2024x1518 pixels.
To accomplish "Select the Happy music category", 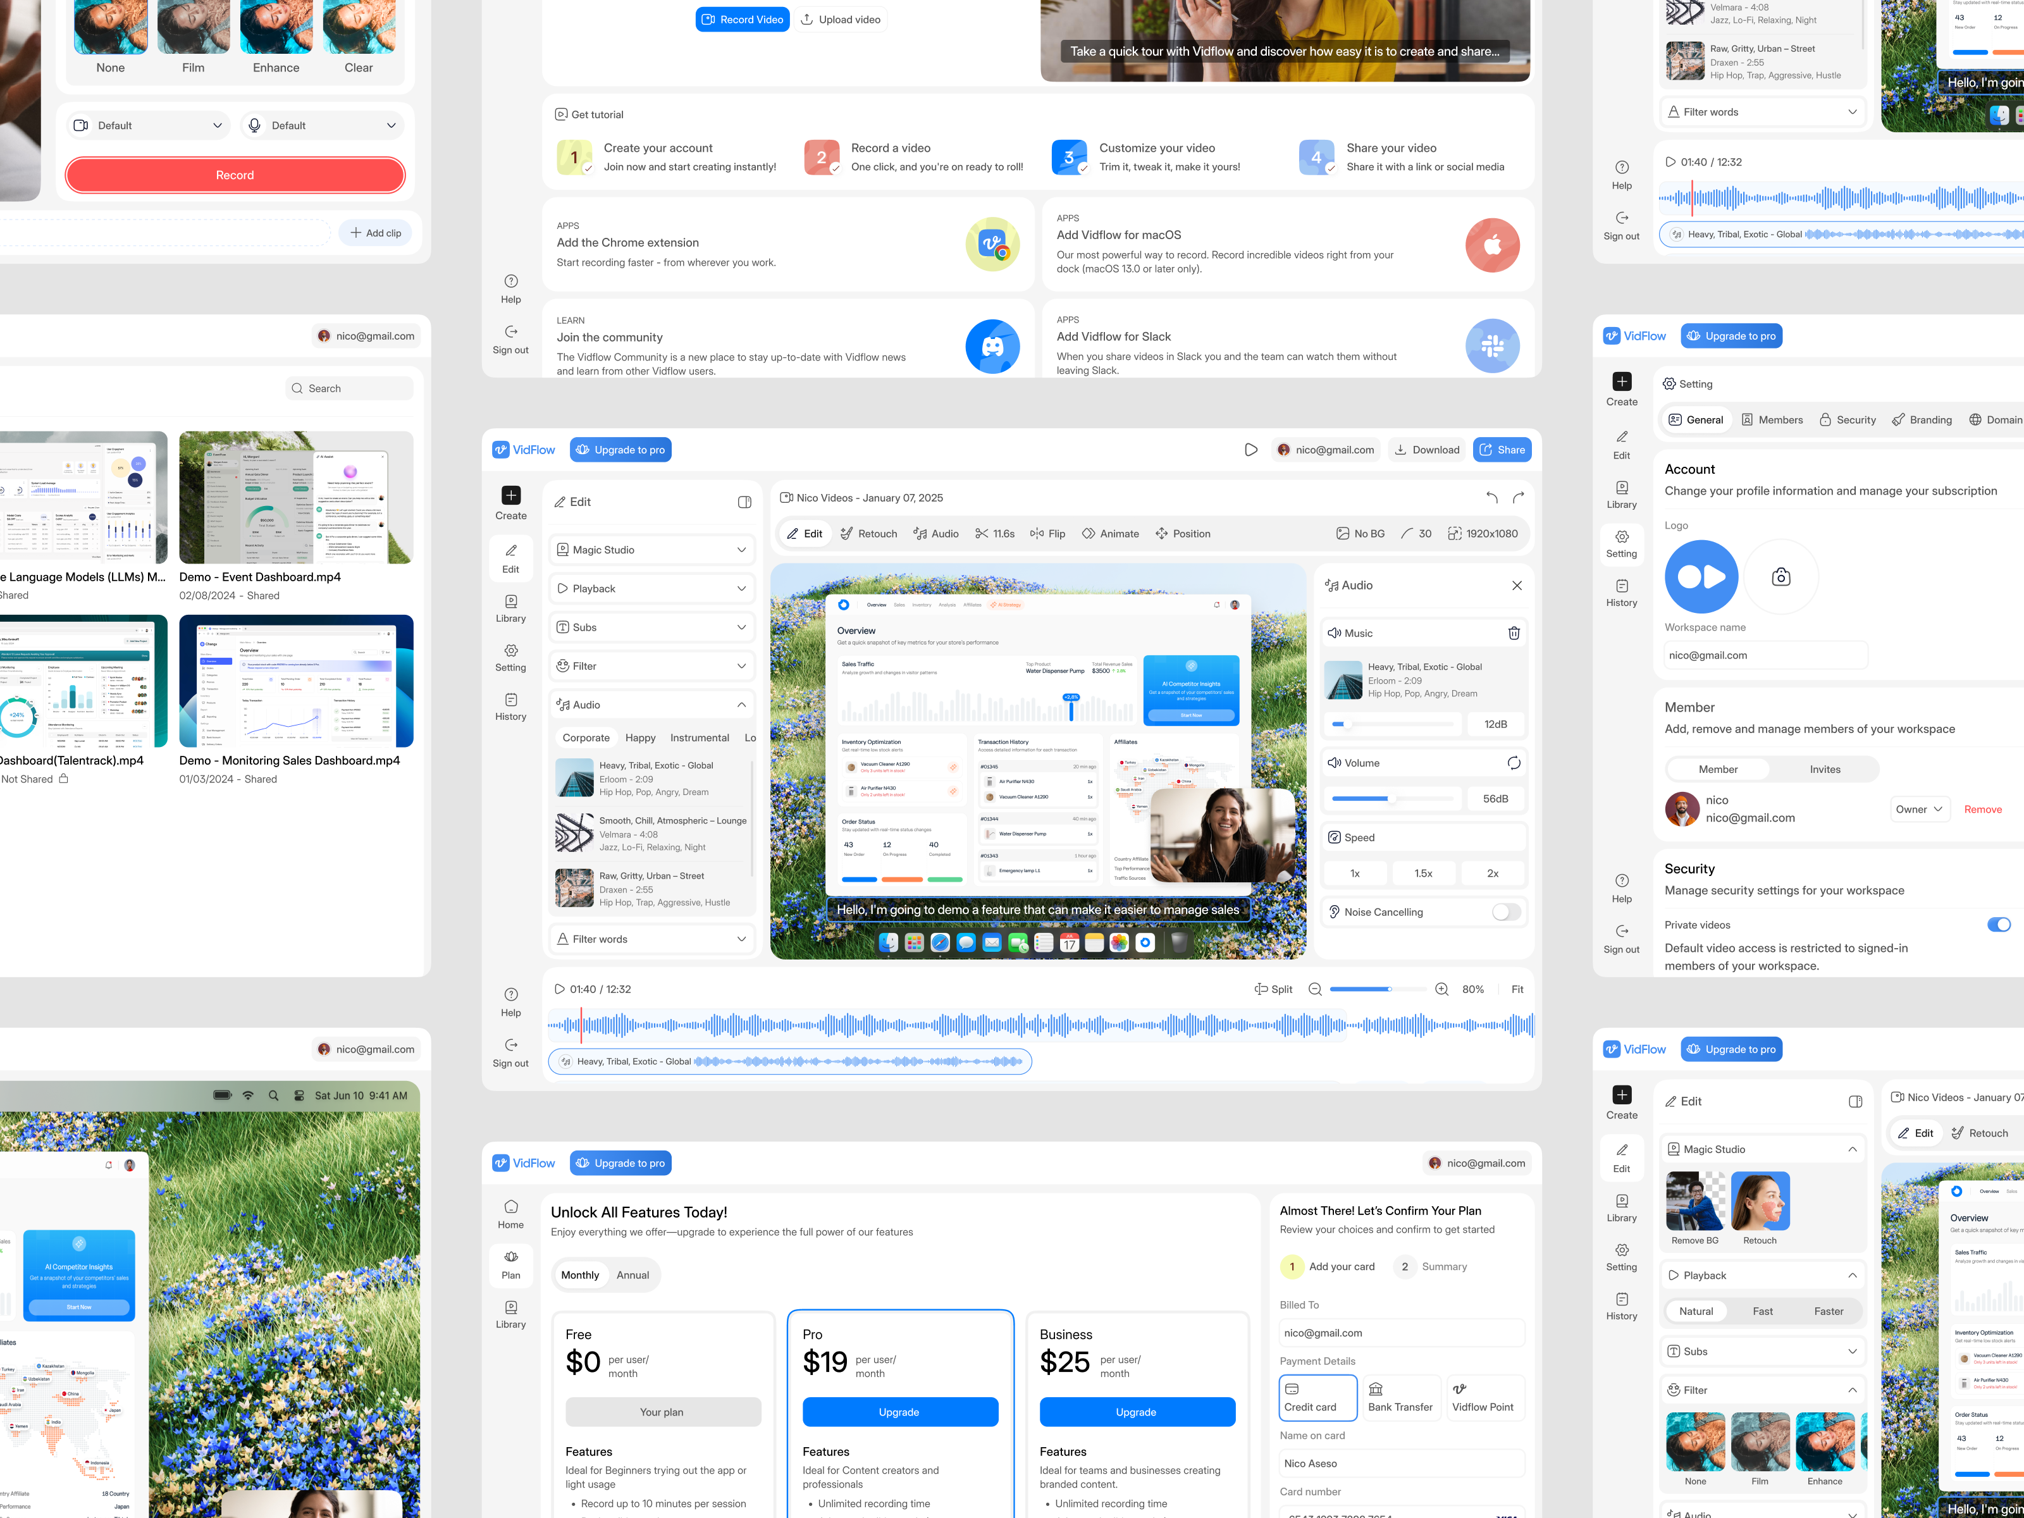I will click(639, 737).
